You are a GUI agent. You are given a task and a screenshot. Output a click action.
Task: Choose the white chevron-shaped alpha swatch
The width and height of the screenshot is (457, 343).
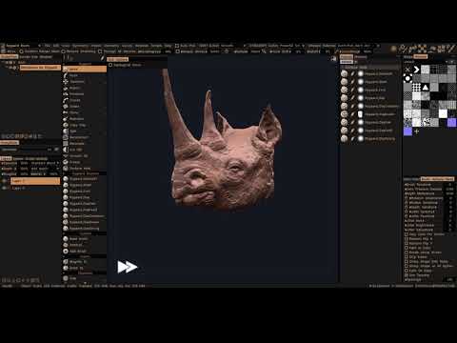click(417, 70)
